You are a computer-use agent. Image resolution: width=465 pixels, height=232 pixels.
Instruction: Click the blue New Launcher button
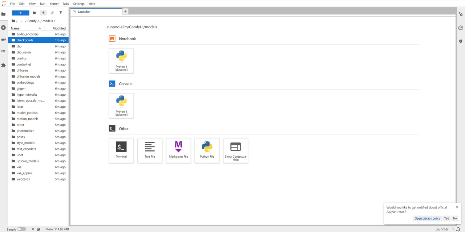tap(20, 13)
